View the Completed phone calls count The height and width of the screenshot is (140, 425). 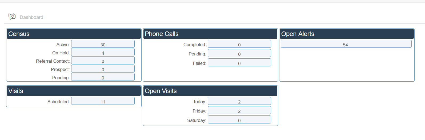tap(239, 44)
